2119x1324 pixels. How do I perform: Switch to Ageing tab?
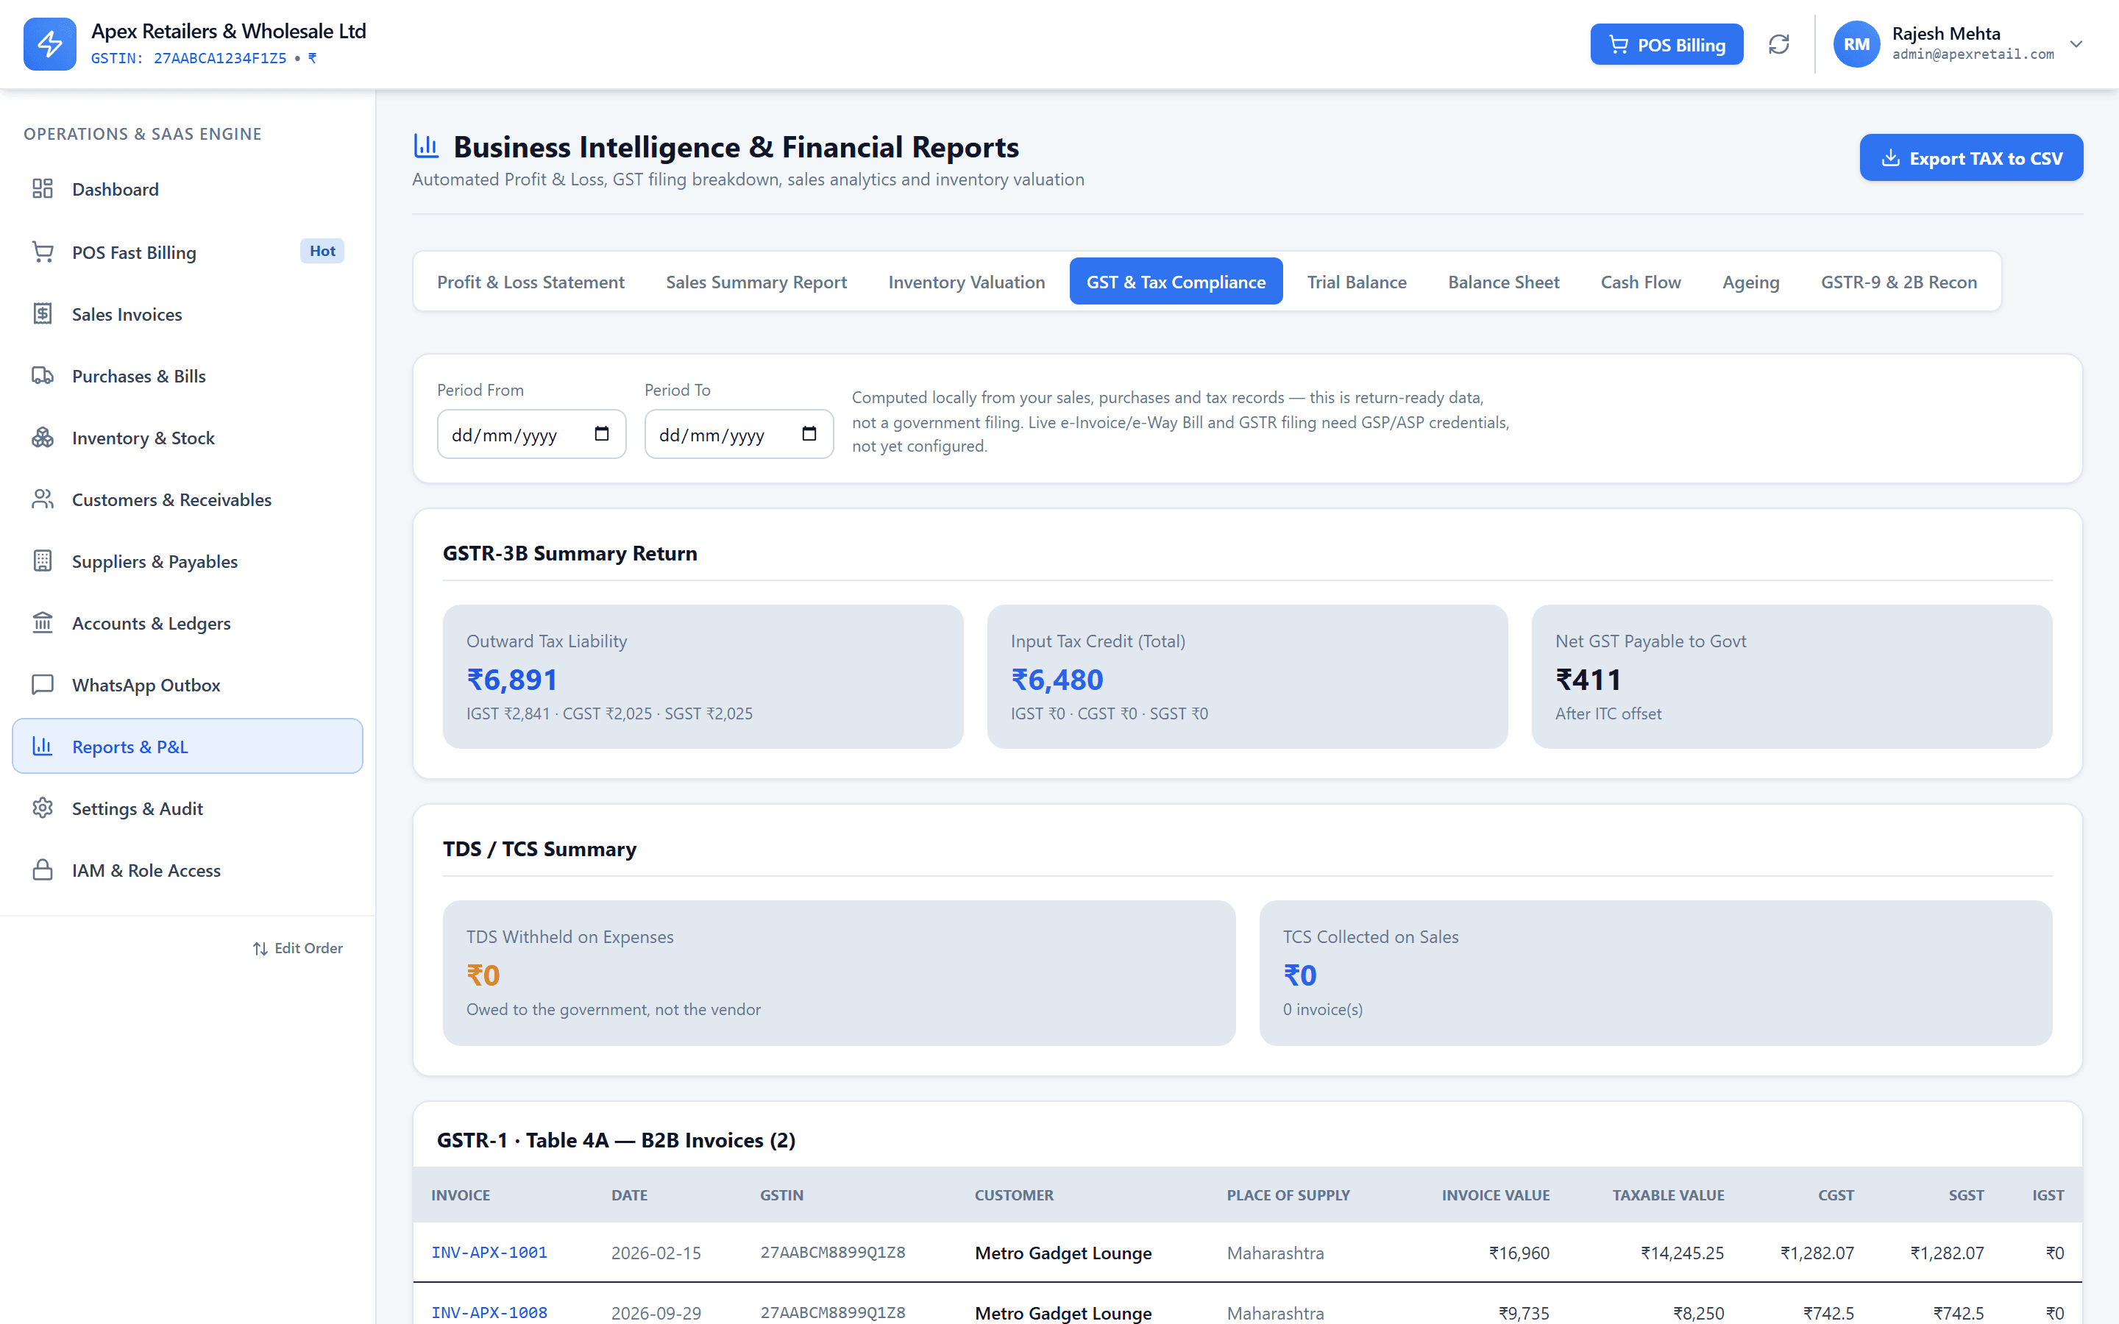click(1750, 282)
